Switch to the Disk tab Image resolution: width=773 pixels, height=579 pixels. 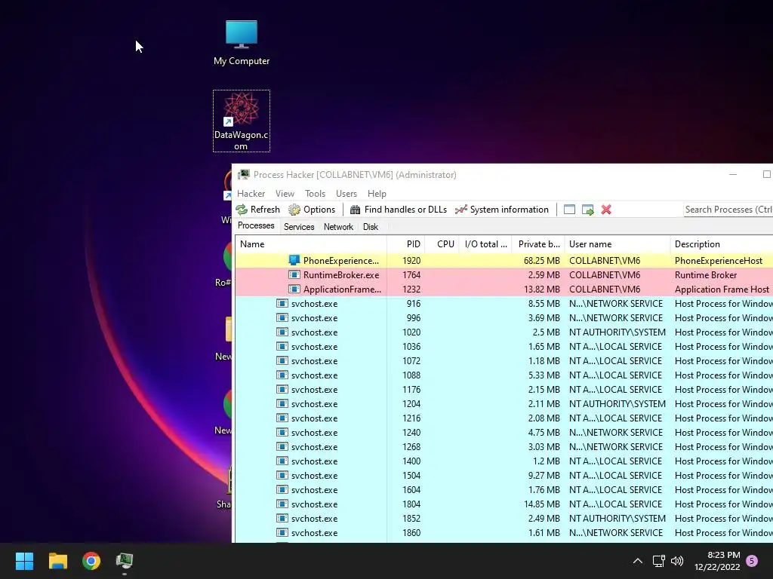[x=371, y=227]
